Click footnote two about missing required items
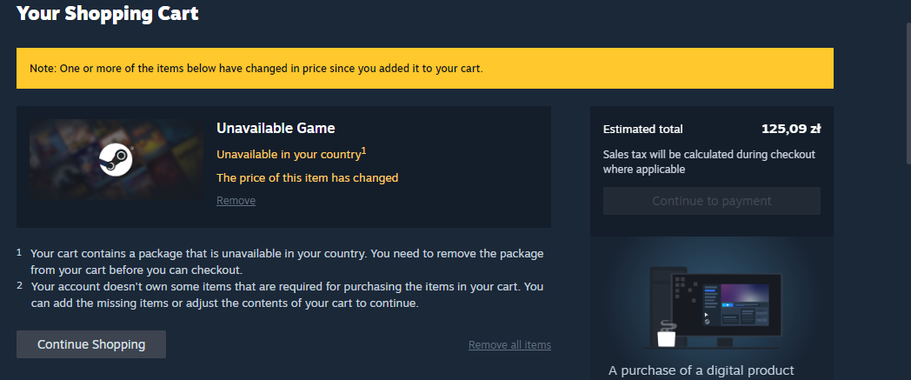 (x=287, y=295)
